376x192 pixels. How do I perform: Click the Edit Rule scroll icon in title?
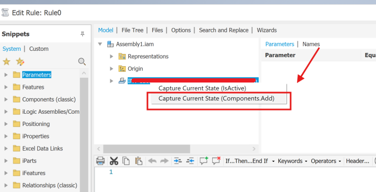pos(5,13)
